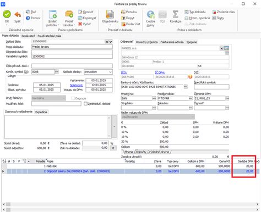
Task: Select the Odpočet zálohy ZAL2400004 row
Action: click(130, 171)
